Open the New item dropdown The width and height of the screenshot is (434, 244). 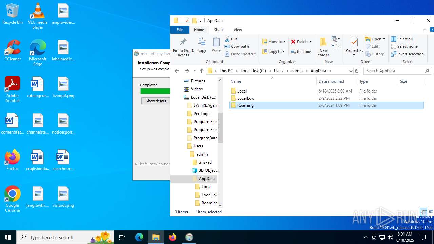pyautogui.click(x=336, y=39)
